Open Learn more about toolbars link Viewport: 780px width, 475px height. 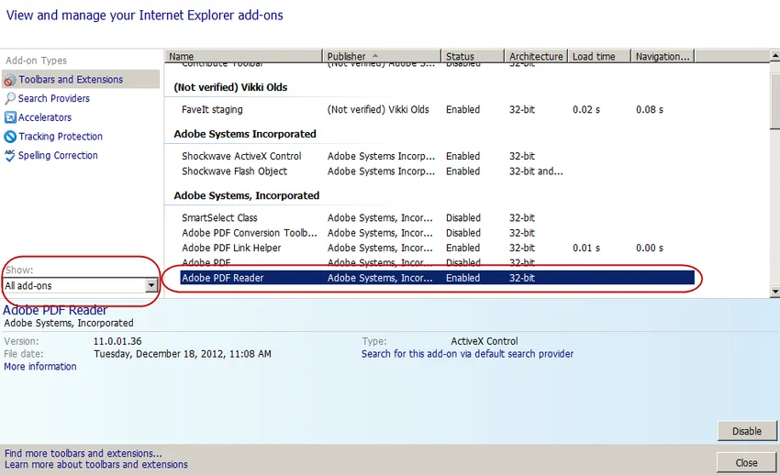coord(96,464)
